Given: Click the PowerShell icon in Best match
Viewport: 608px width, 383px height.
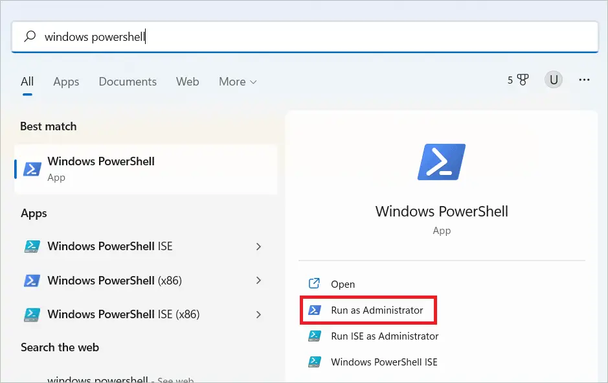Looking at the screenshot, I should pos(32,169).
